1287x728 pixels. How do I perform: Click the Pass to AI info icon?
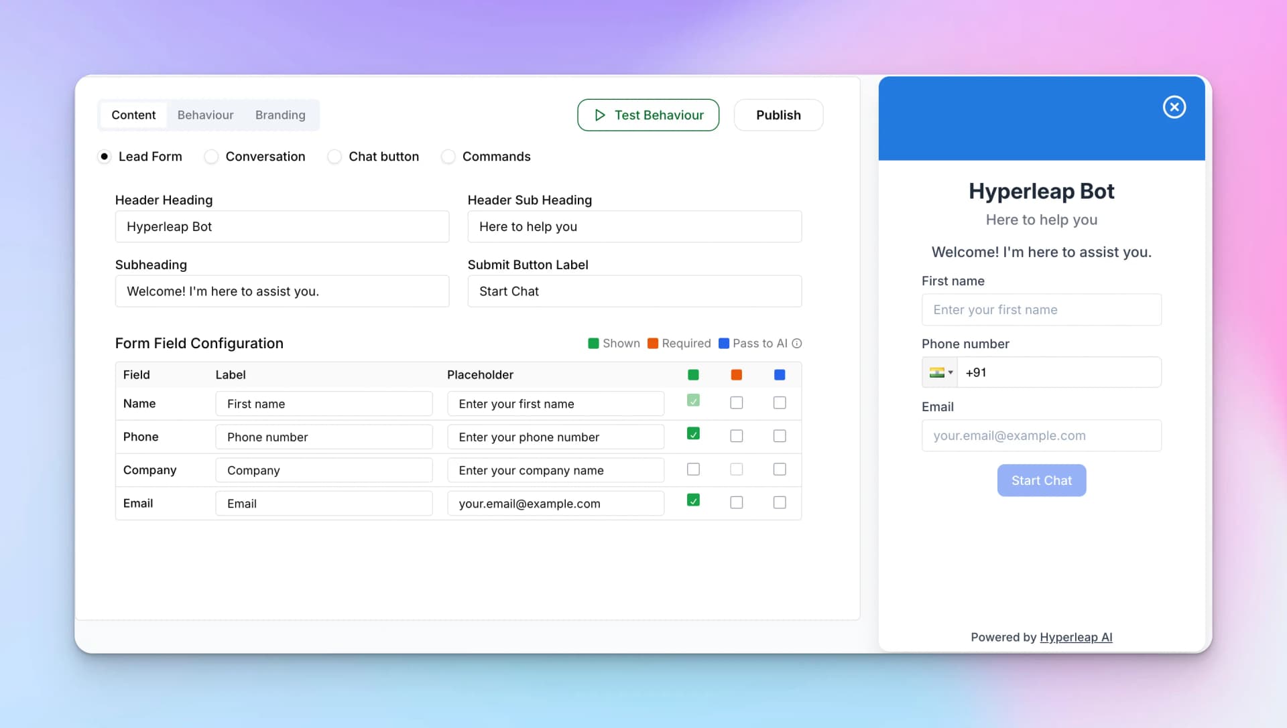tap(797, 344)
